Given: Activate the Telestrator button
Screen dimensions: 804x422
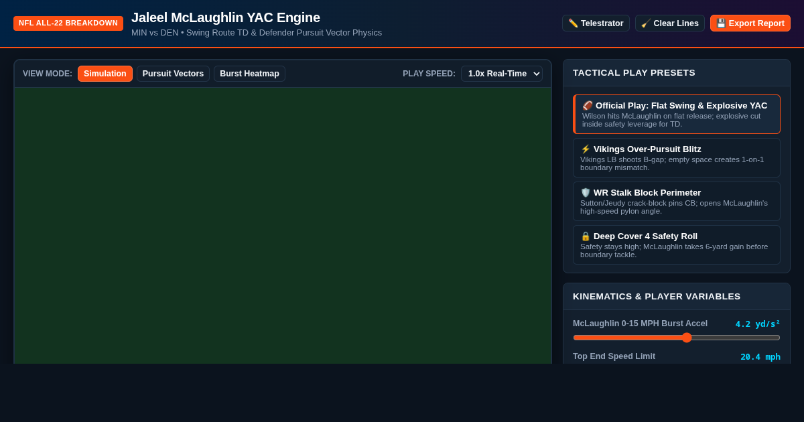Looking at the screenshot, I should [x=596, y=23].
